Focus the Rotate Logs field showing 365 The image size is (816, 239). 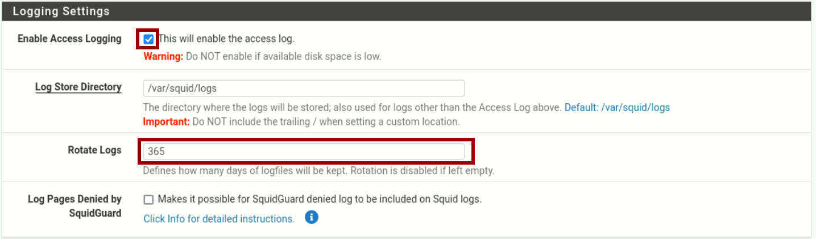tap(303, 152)
